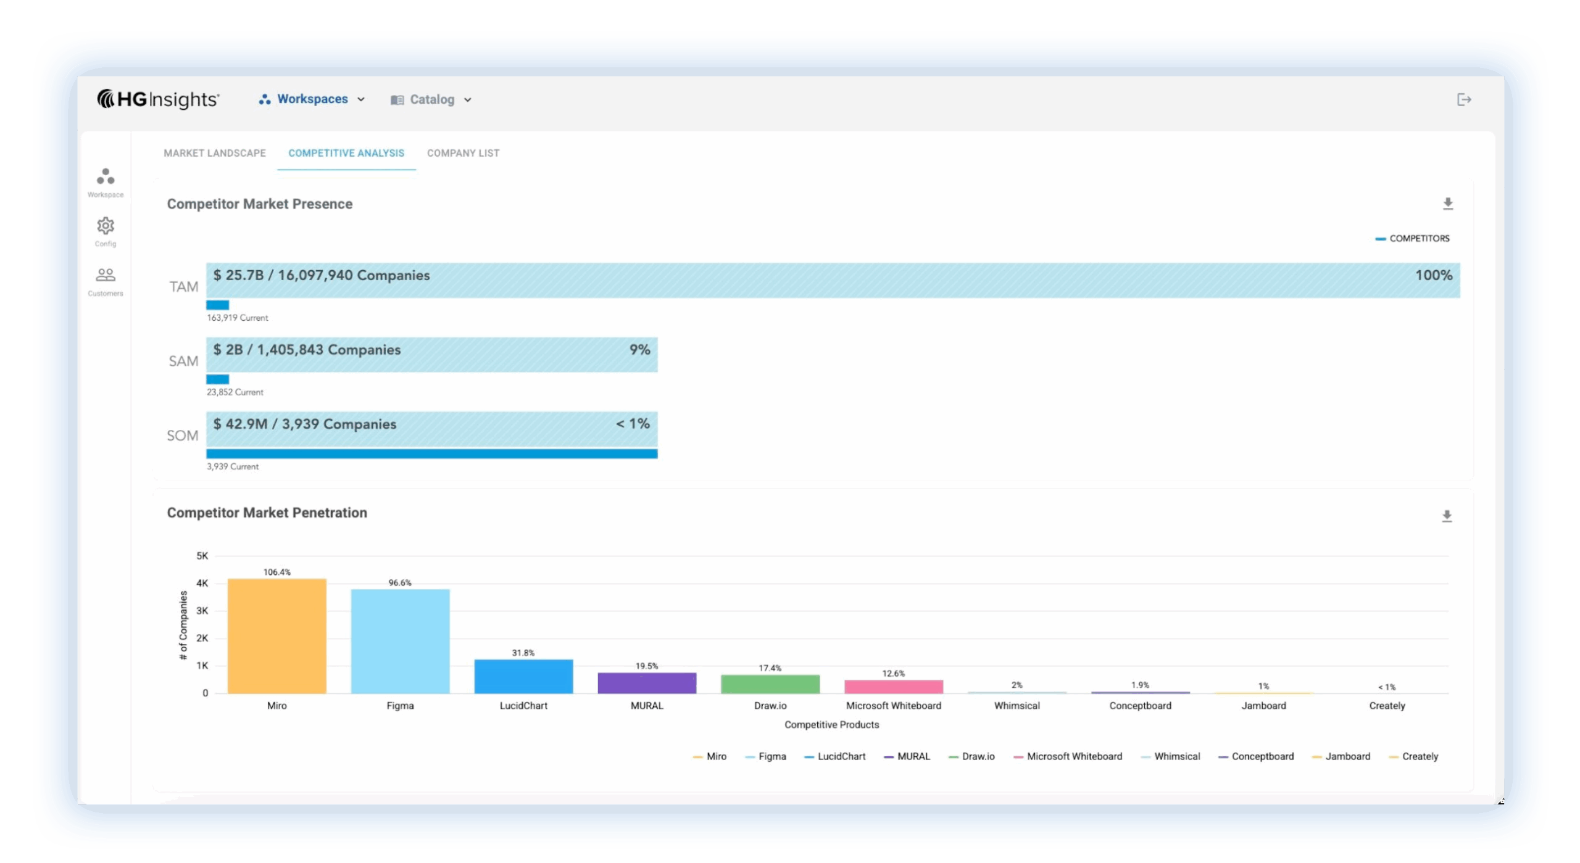The height and width of the screenshot is (863, 1580).
Task: Hide Microsoft Whiteboard series via legend
Action: pos(1068,756)
